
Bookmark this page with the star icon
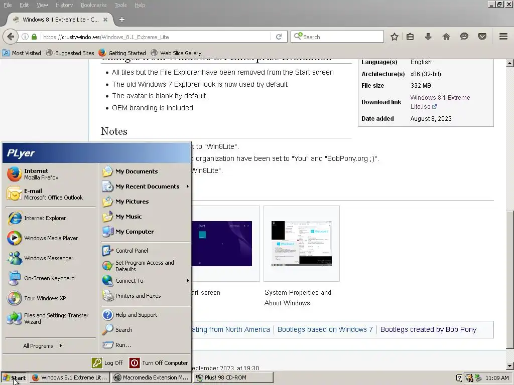click(x=395, y=37)
